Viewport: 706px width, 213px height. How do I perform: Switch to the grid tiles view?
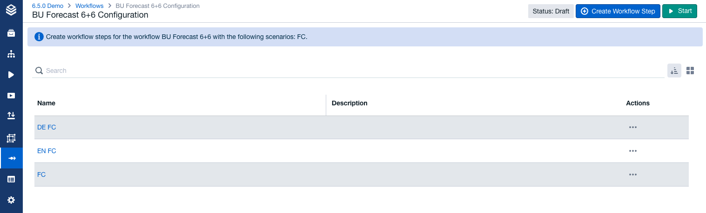coord(690,71)
